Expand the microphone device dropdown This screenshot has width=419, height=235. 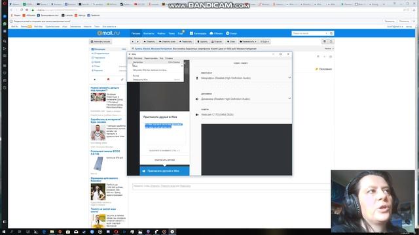[x=289, y=78]
